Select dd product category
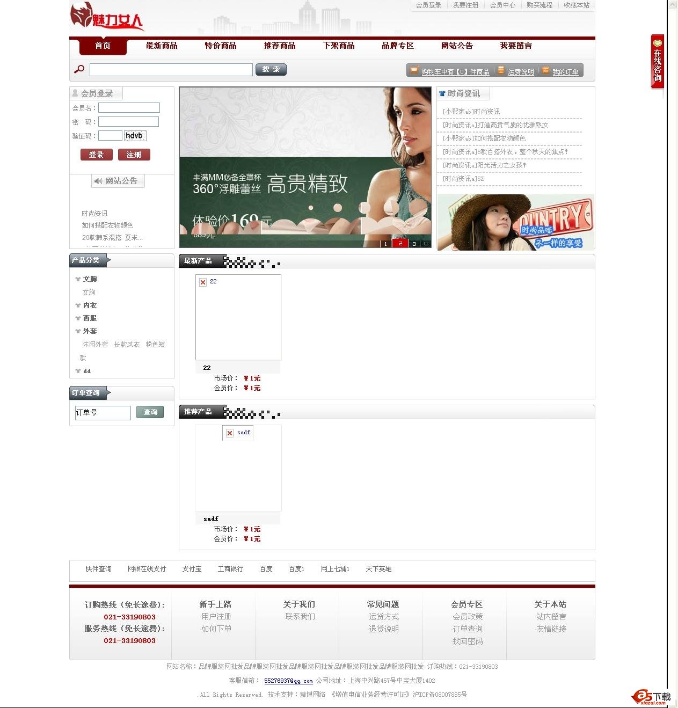 point(87,371)
